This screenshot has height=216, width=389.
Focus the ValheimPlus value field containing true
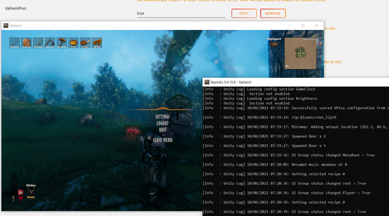pos(181,13)
